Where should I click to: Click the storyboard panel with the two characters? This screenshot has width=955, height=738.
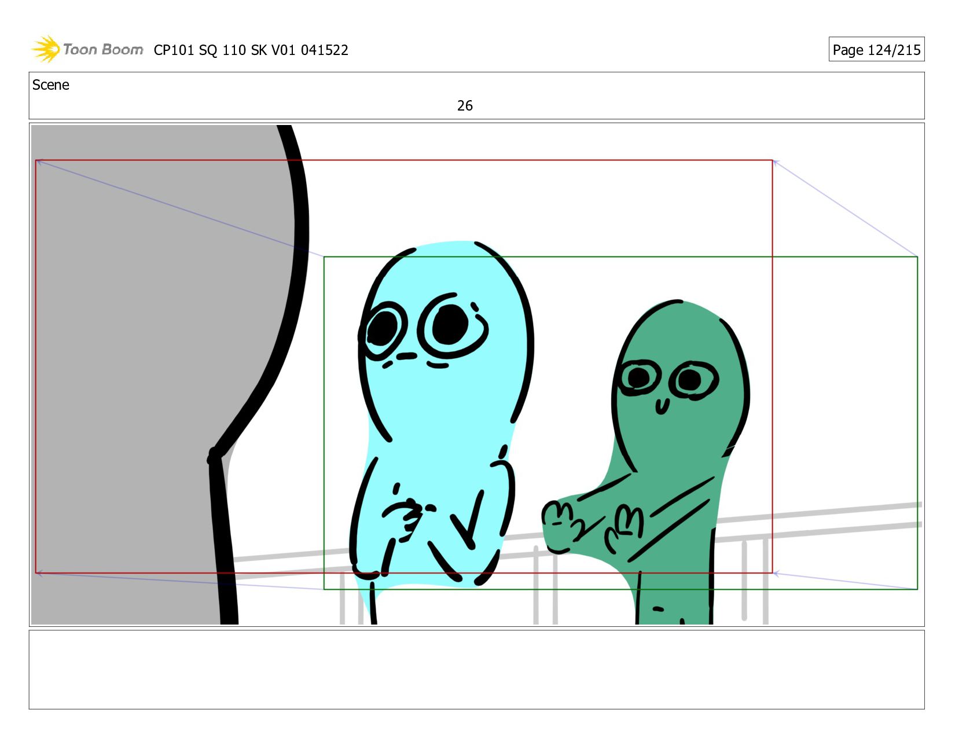tap(477, 374)
